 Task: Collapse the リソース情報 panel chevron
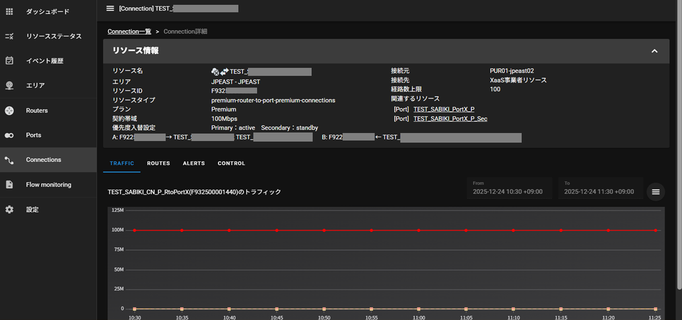[654, 51]
